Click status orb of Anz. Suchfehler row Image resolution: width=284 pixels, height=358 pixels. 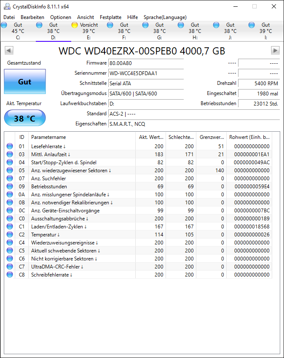pos(10,178)
